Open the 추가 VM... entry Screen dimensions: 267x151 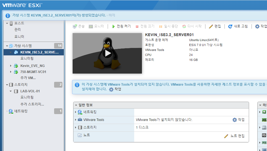pyautogui.click(x=28, y=78)
